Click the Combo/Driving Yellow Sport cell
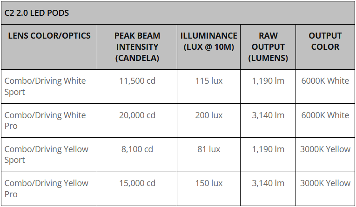356x207 pixels. (46, 154)
